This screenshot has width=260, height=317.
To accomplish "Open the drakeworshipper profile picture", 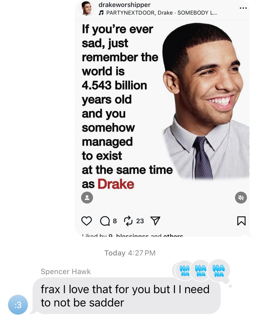I will click(87, 8).
